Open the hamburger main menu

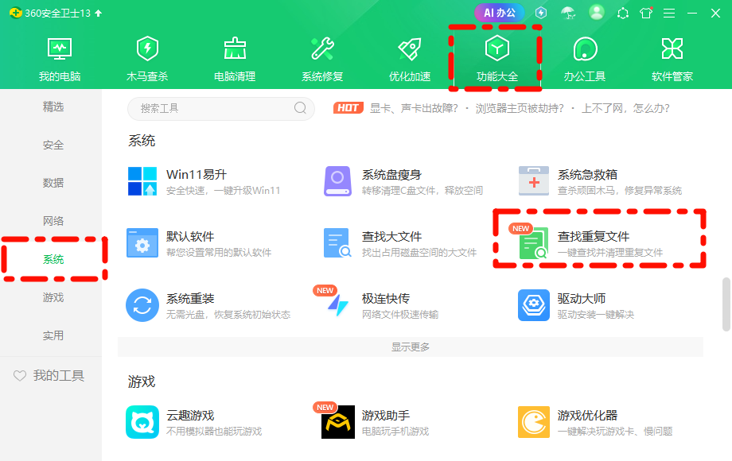(669, 14)
